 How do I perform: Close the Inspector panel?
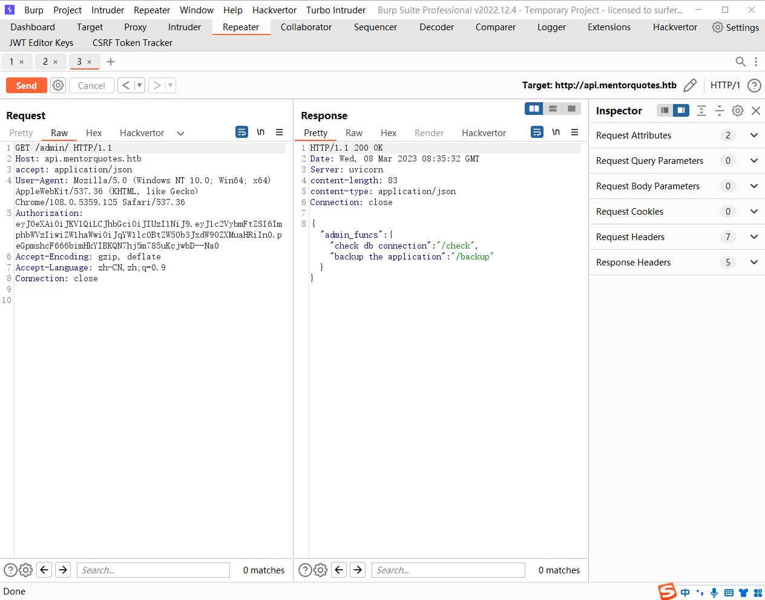pos(756,111)
